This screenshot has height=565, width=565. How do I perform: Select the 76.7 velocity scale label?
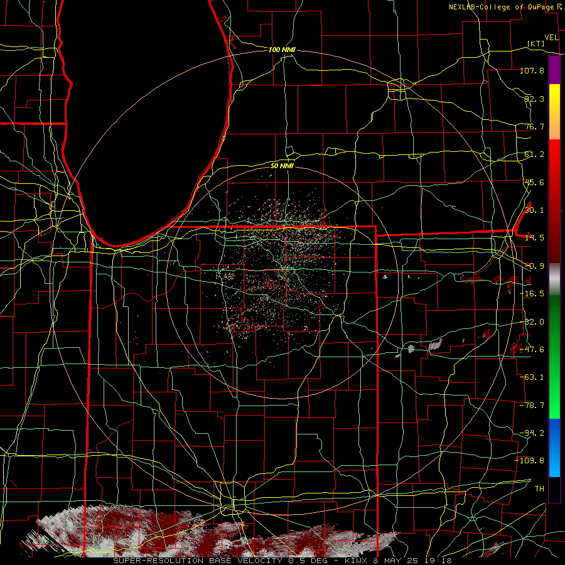pos(534,126)
